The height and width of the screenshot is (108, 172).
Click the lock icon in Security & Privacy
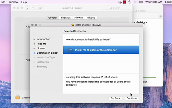click(x=17, y=97)
